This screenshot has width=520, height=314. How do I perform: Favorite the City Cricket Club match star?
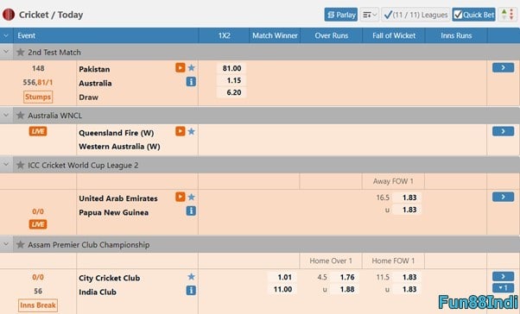pos(192,277)
